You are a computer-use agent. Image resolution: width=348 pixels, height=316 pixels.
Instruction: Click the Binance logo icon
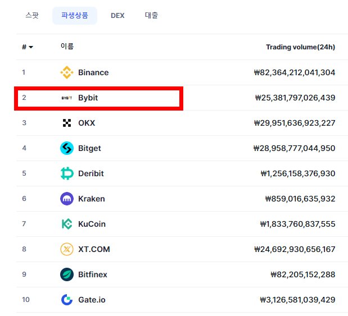(x=66, y=72)
